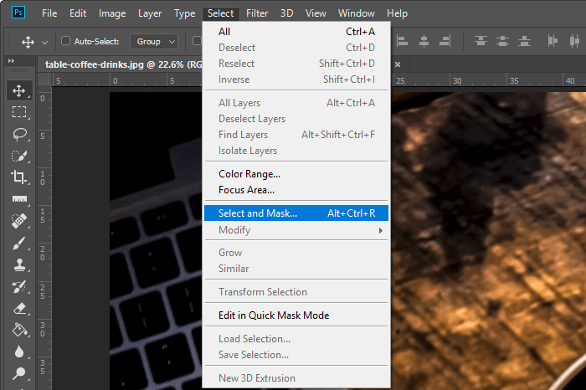This screenshot has width=586, height=390.
Task: Expand the Modify submenu
Action: (x=296, y=230)
